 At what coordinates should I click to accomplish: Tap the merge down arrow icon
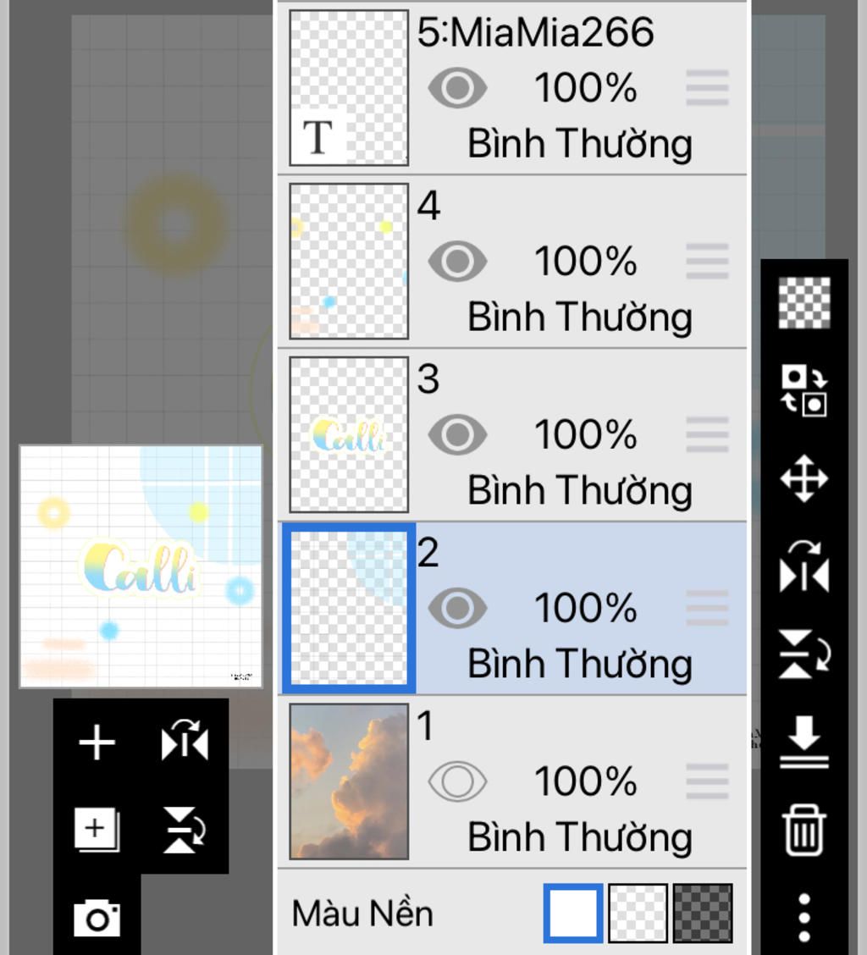pyautogui.click(x=804, y=742)
